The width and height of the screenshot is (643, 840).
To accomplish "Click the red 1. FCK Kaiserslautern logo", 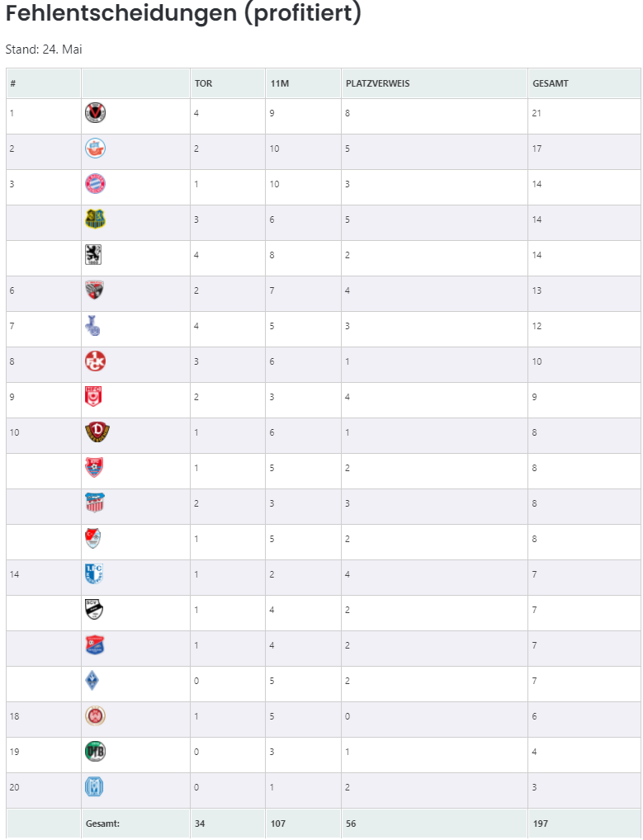I will [96, 361].
